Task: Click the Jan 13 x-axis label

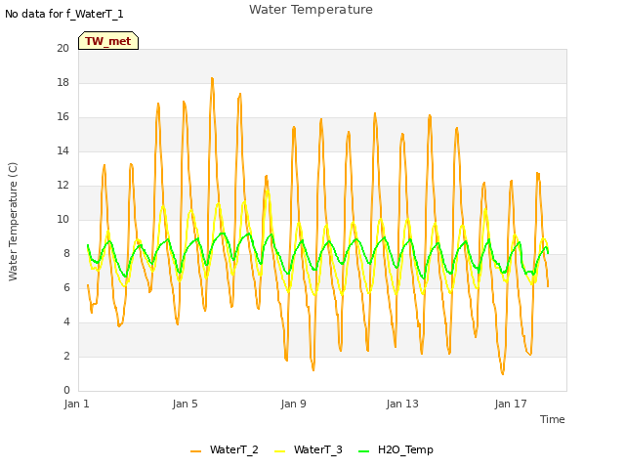Action: (402, 404)
